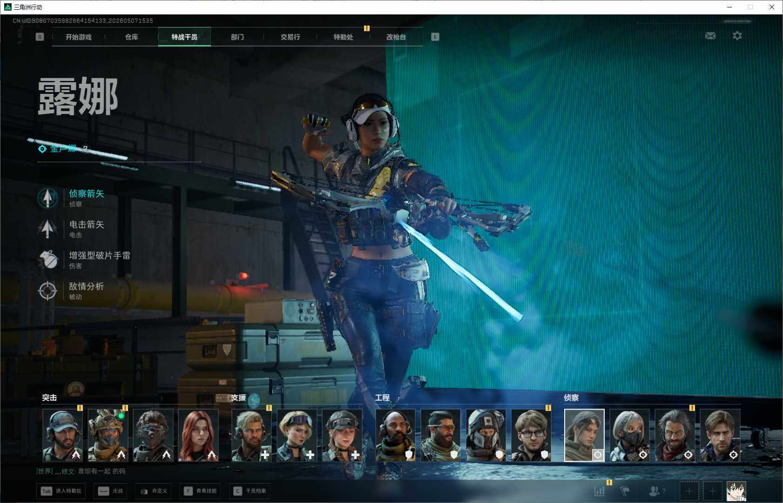Select silver-haired masked recon operator
This screenshot has width=783, height=503.
(630, 435)
